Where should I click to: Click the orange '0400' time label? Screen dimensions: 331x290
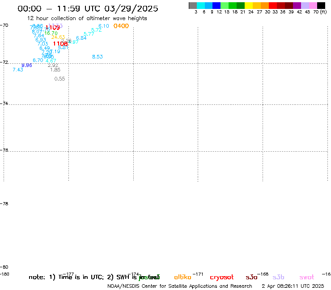pos(121,26)
